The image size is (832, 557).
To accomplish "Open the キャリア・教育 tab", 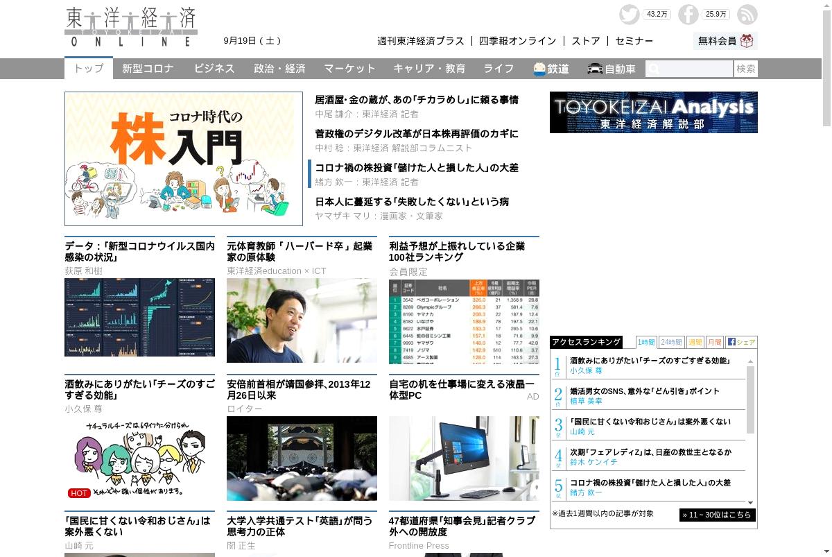I will pos(429,69).
